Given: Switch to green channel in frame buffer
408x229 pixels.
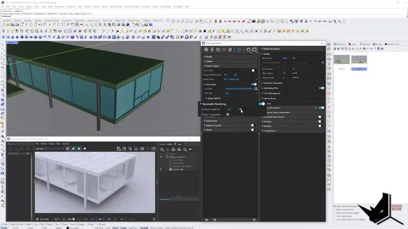Looking at the screenshot, I should (73, 149).
